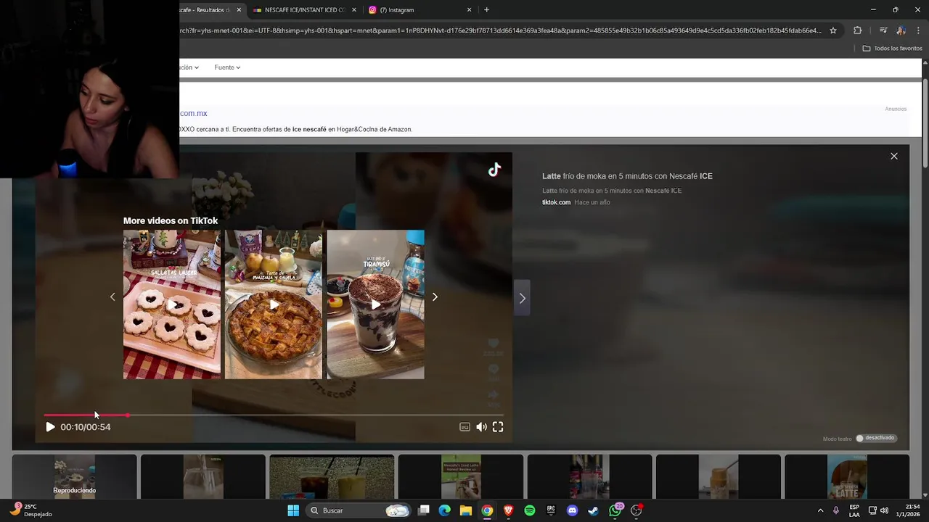Click the TikTok logo on the video
Screen dimensions: 929x522
click(494, 170)
